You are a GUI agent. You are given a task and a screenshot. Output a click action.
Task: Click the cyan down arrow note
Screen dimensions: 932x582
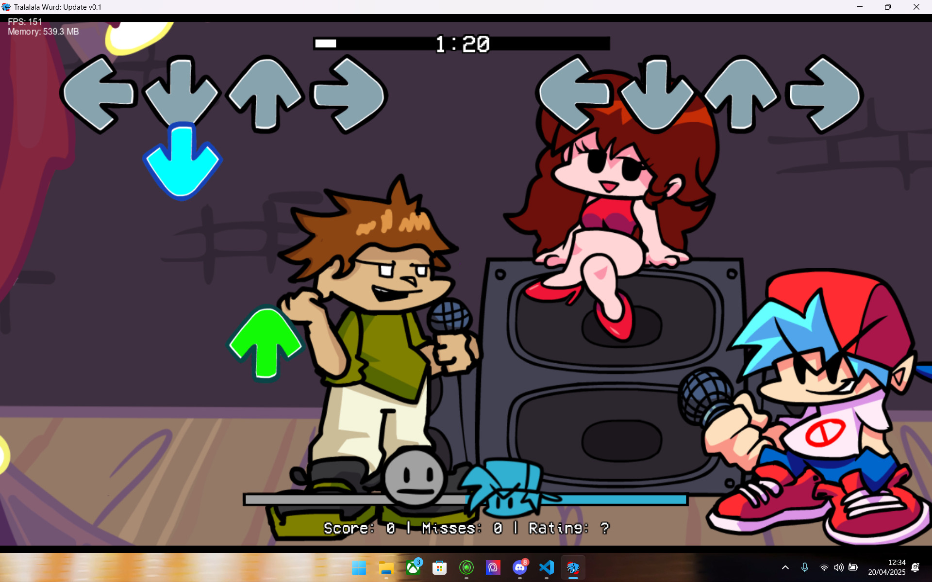pos(182,162)
